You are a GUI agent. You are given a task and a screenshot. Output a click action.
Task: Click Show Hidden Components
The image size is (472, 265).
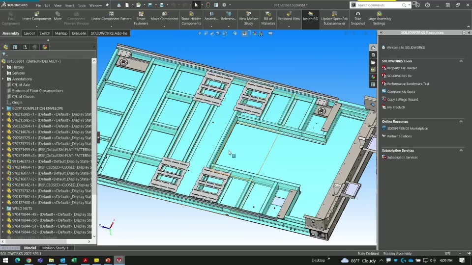191,19
